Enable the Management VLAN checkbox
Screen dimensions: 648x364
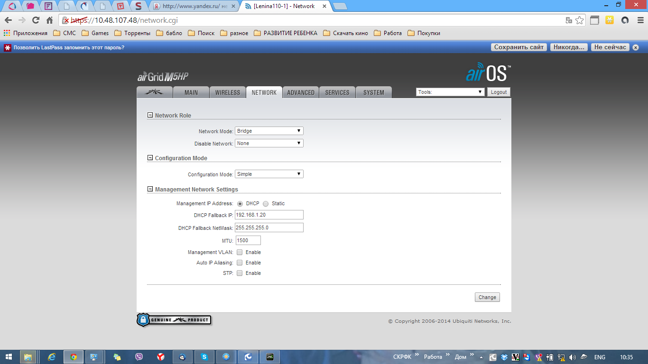(x=240, y=252)
